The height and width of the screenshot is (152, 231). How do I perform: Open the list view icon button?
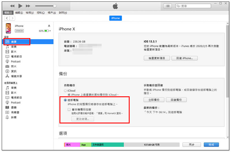tap(167, 6)
